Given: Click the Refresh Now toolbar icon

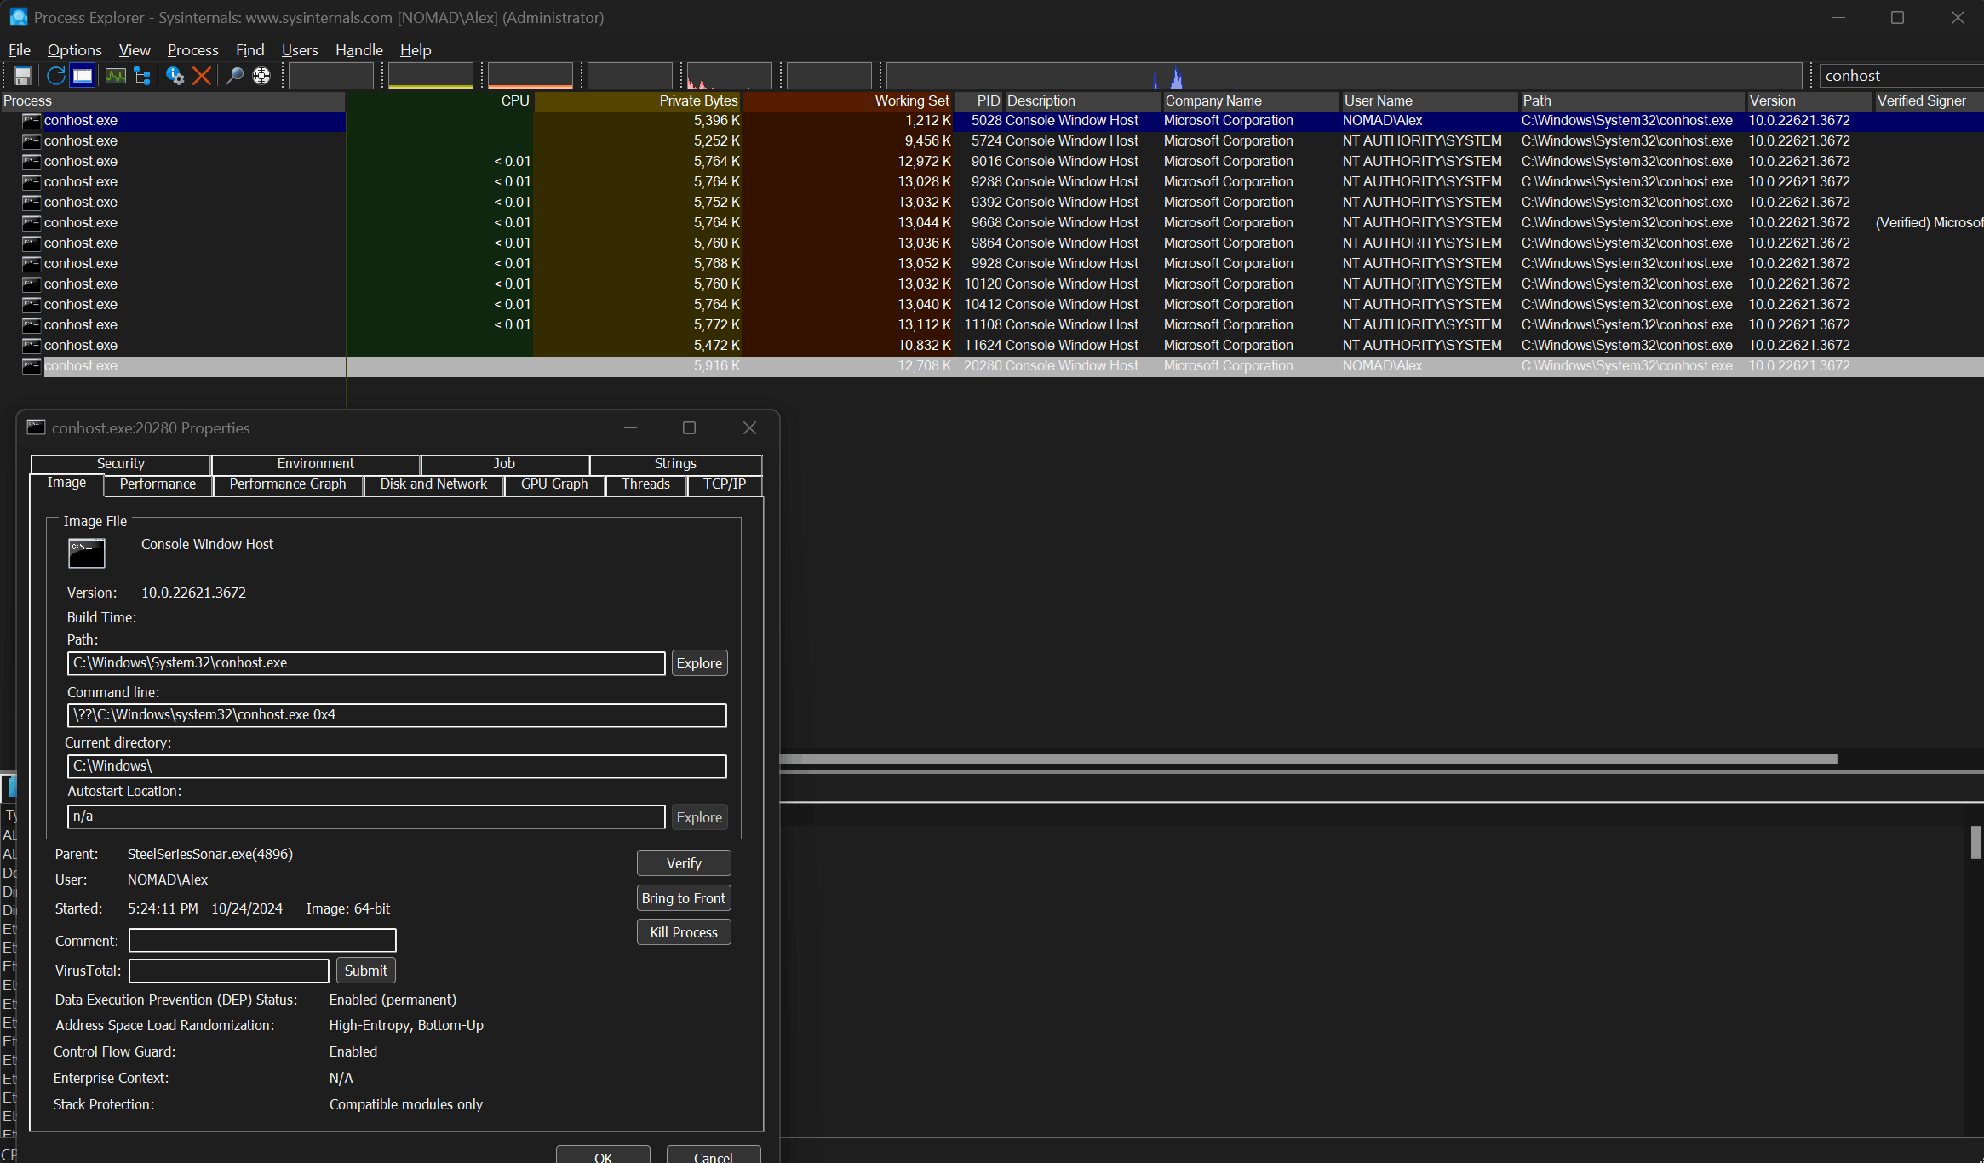Looking at the screenshot, I should coord(55,76).
